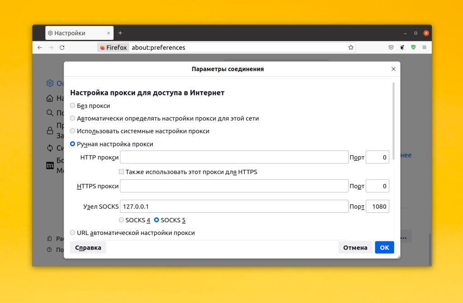Bookmark page with the star icon
Viewport: 463px width, 303px height.
click(351, 48)
